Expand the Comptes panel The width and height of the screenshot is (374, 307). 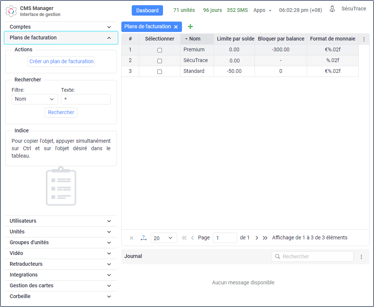click(x=61, y=27)
